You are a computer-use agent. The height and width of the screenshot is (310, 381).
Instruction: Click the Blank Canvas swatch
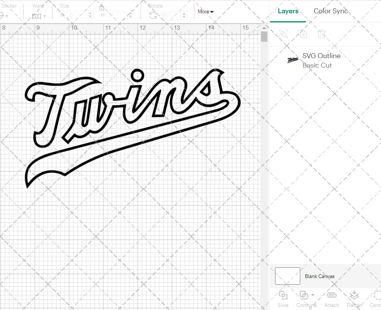pyautogui.click(x=287, y=276)
